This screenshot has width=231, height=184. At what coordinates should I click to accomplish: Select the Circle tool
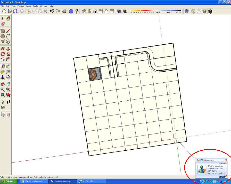[x=3, y=36]
